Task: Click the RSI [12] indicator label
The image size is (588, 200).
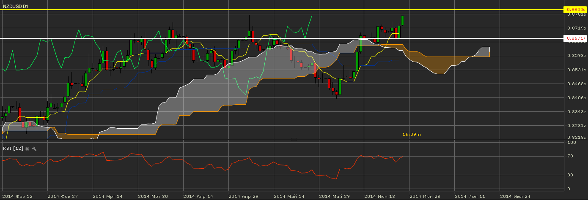Action: tap(12, 149)
